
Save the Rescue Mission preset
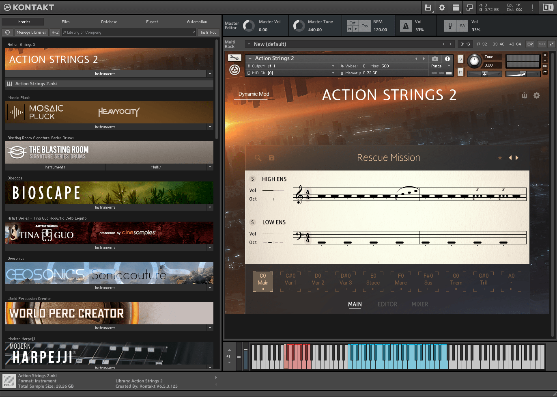pyautogui.click(x=271, y=158)
